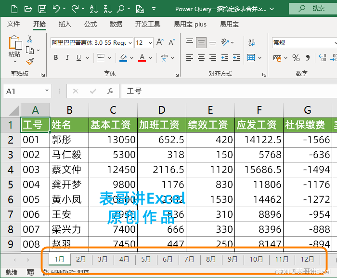Open the 易用宝 plus tab

pos(190,24)
